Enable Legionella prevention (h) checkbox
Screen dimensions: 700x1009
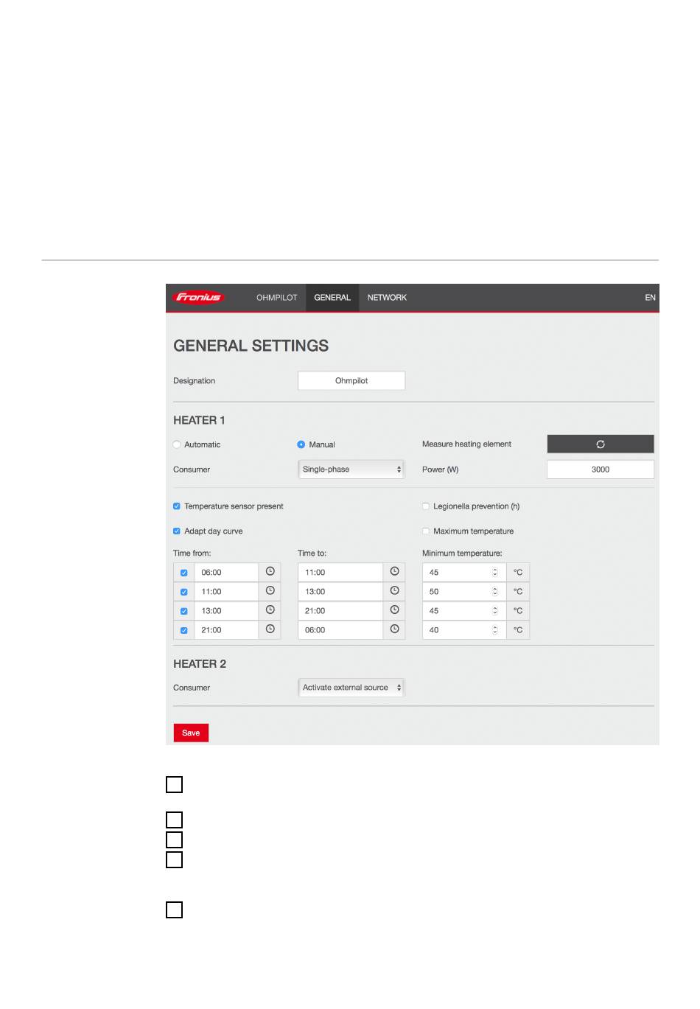point(426,506)
